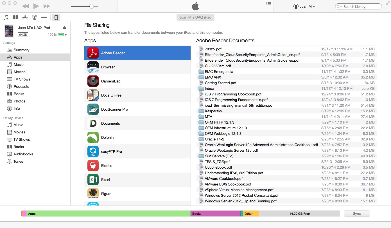Viewport: 391px width, 228px height.
Task: Click the green Apps storage segment
Action: tap(109, 214)
